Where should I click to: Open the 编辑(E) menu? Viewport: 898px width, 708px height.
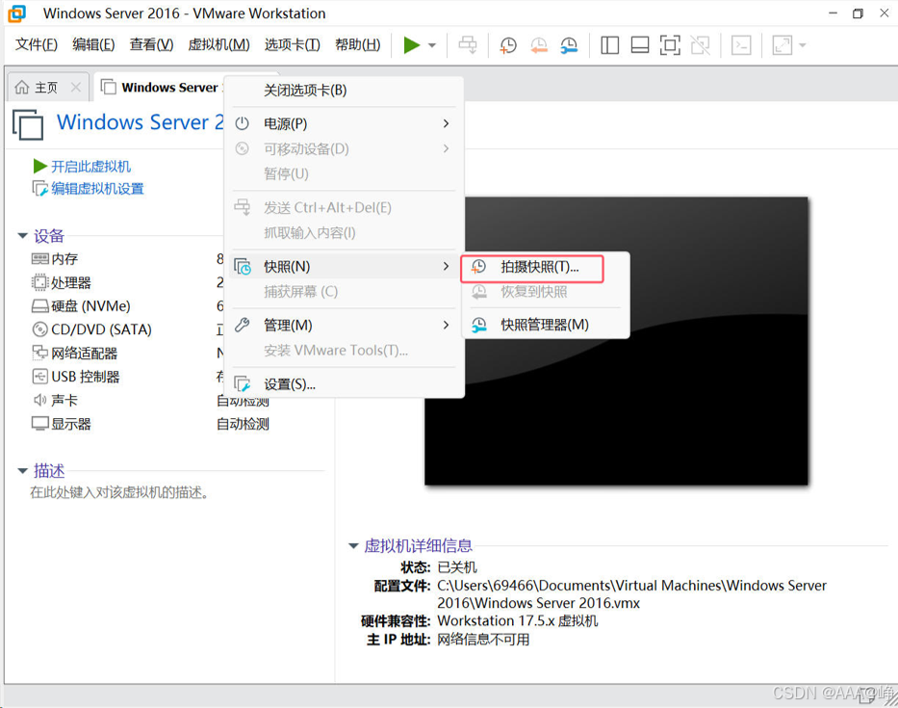(93, 44)
